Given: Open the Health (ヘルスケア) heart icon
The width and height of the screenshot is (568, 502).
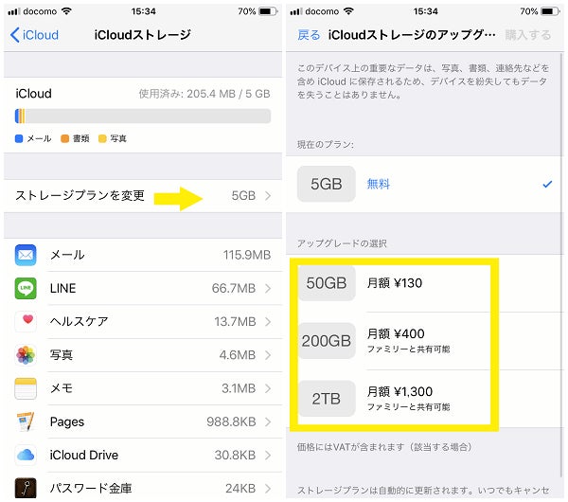Looking at the screenshot, I should [26, 321].
